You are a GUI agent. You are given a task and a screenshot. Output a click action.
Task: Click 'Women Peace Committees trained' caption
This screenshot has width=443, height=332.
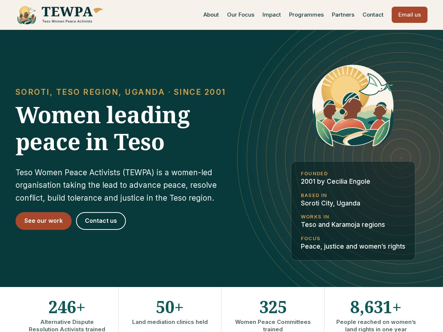(x=273, y=325)
